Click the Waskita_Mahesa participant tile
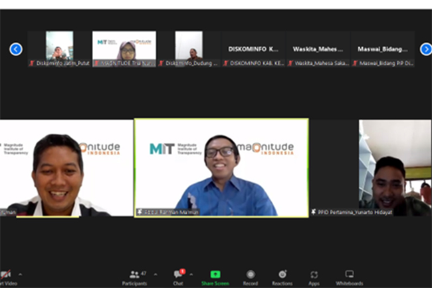 318,49
